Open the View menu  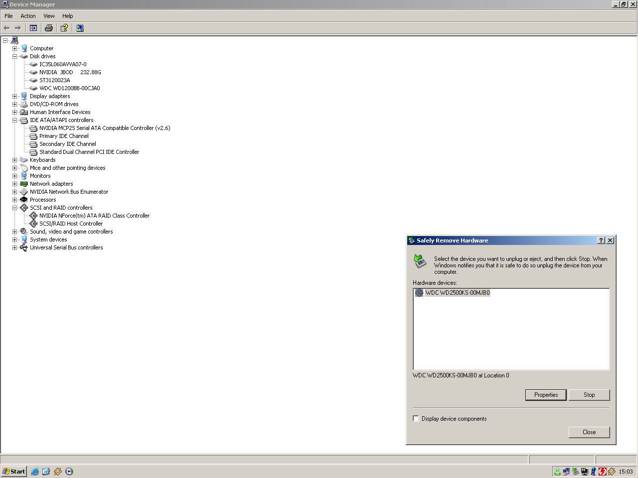[49, 16]
